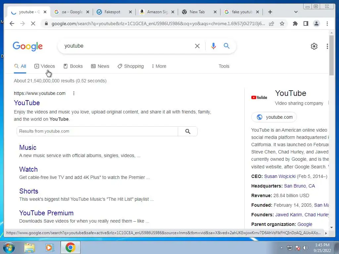Open Google quick settings gear
Screen dimensions: 339x254
314,46
